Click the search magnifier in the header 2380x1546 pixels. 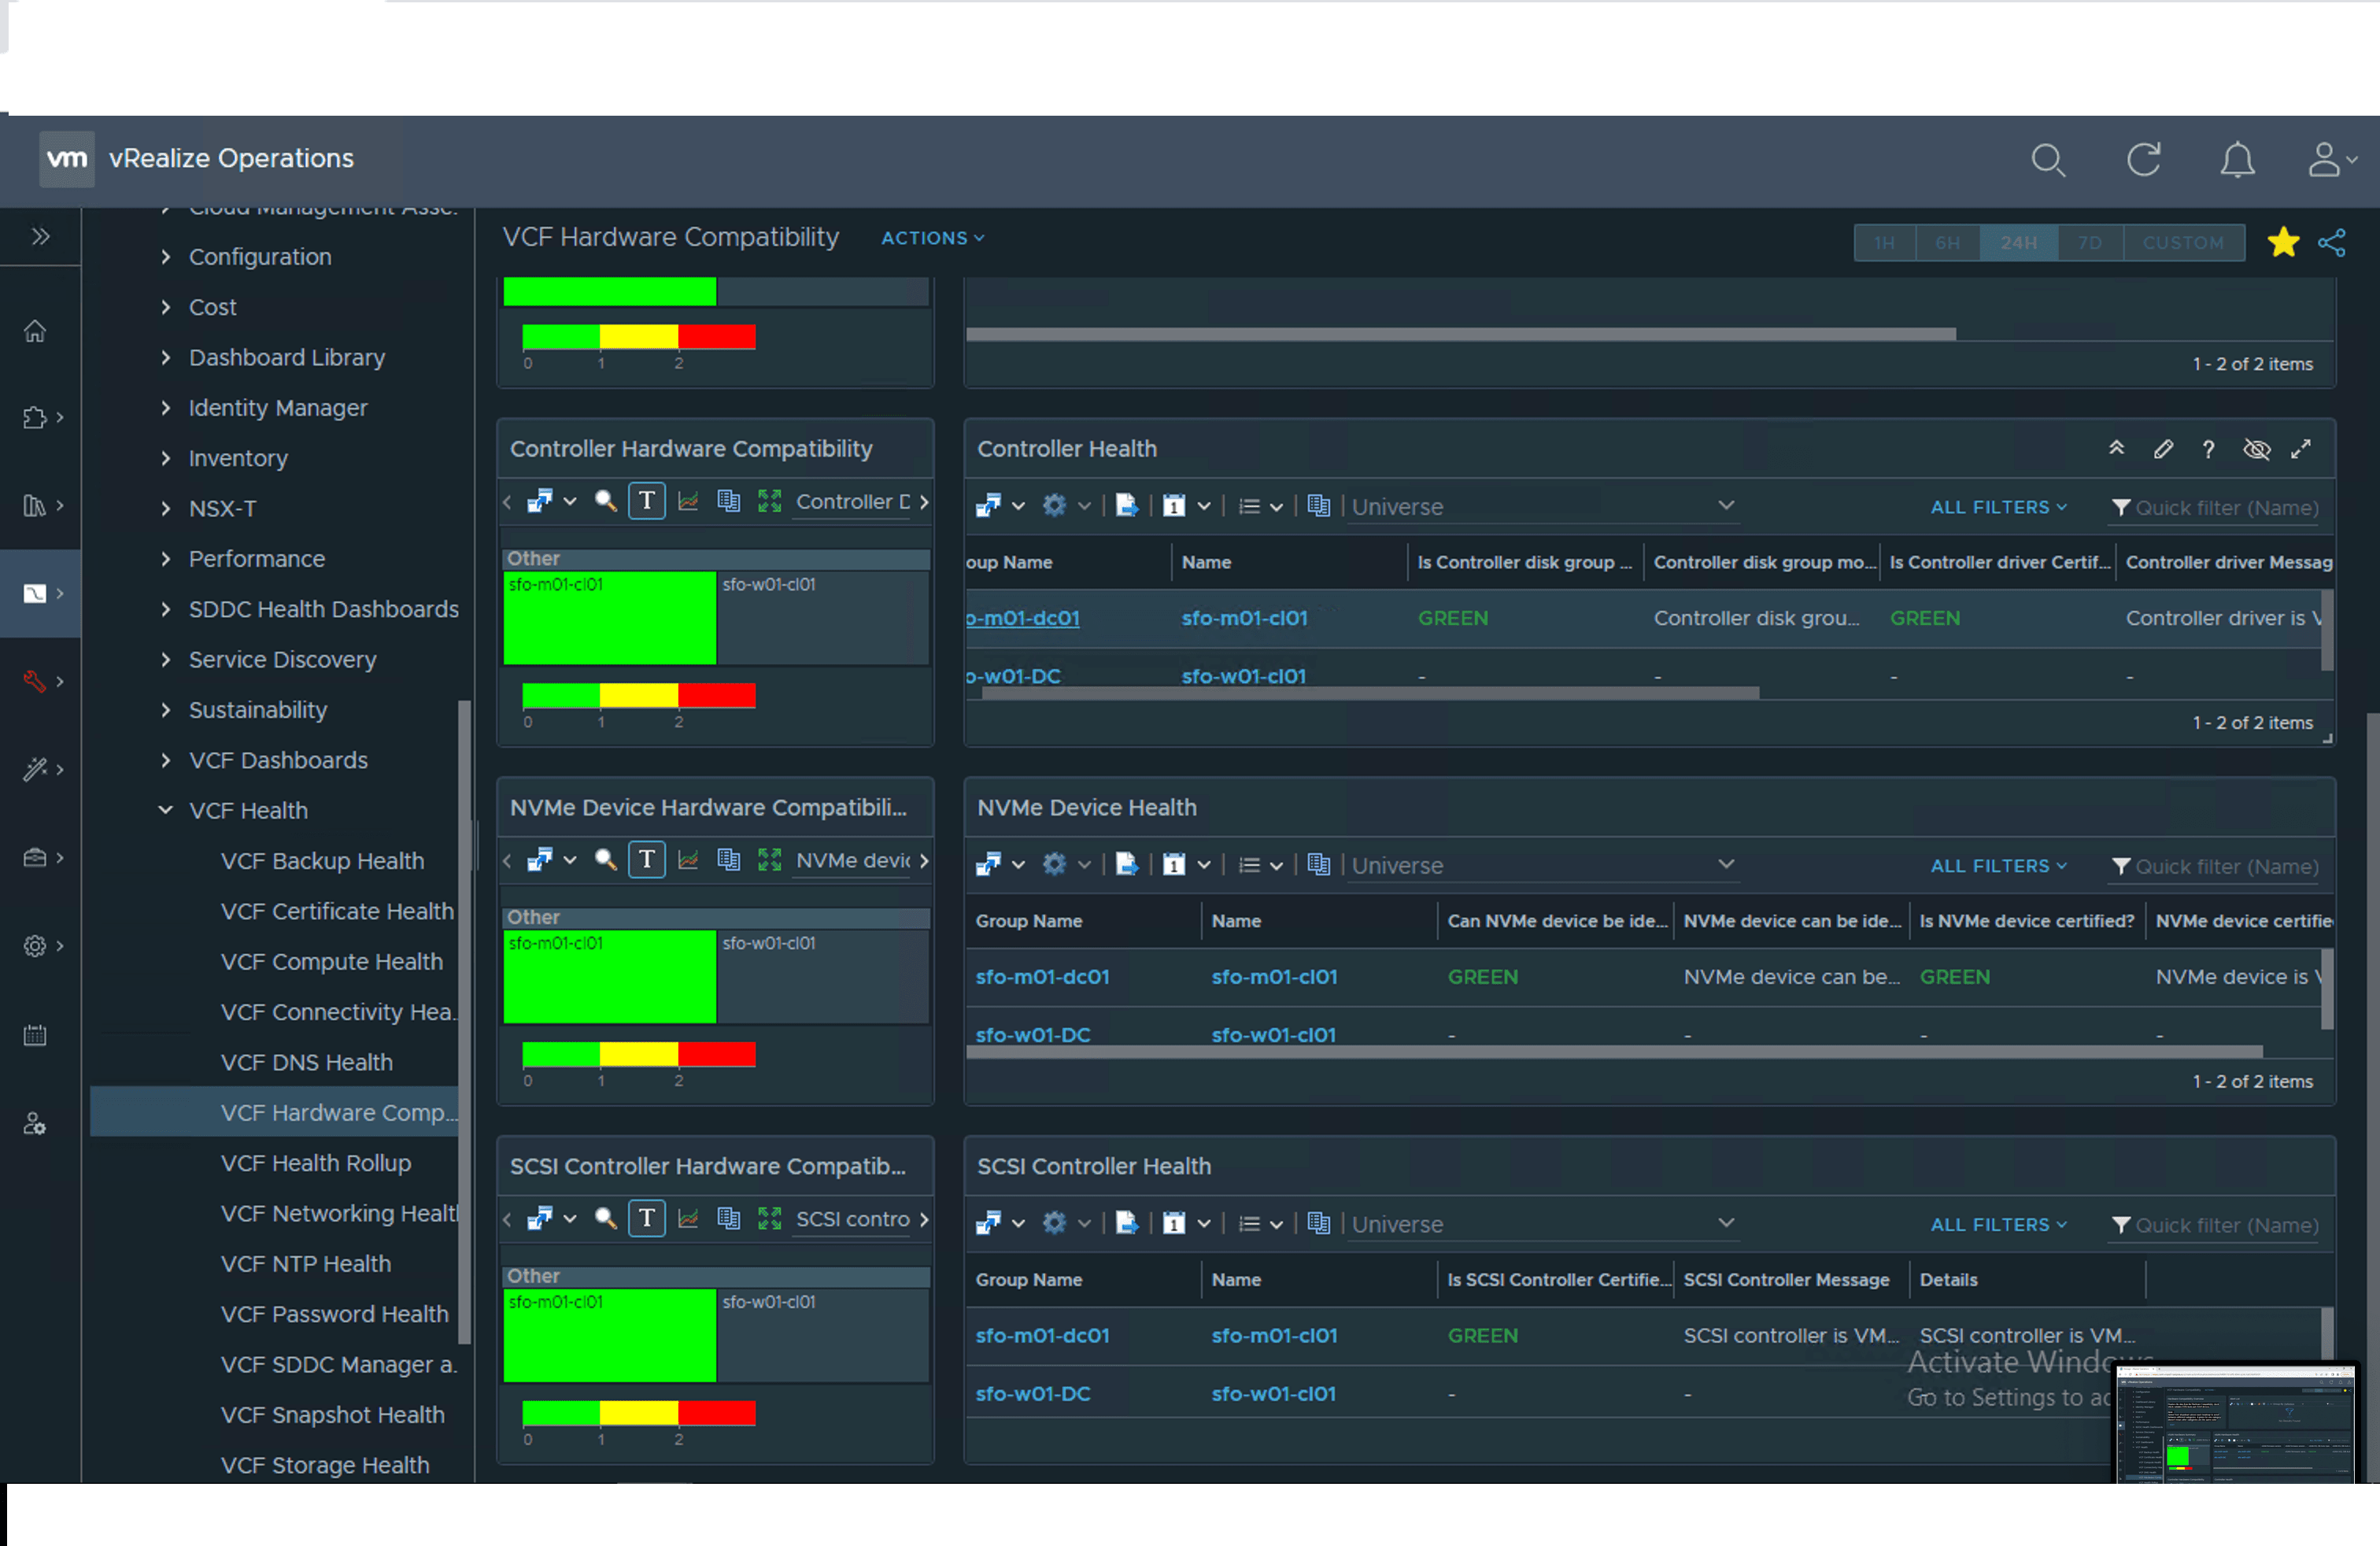[x=2048, y=160]
